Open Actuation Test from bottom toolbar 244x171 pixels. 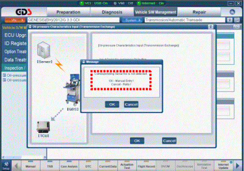(x=127, y=166)
